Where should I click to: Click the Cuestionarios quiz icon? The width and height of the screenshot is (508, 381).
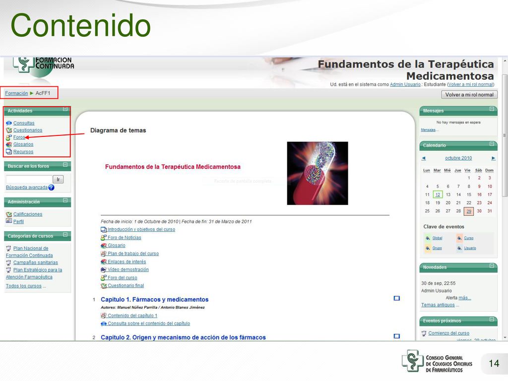[x=9, y=130]
